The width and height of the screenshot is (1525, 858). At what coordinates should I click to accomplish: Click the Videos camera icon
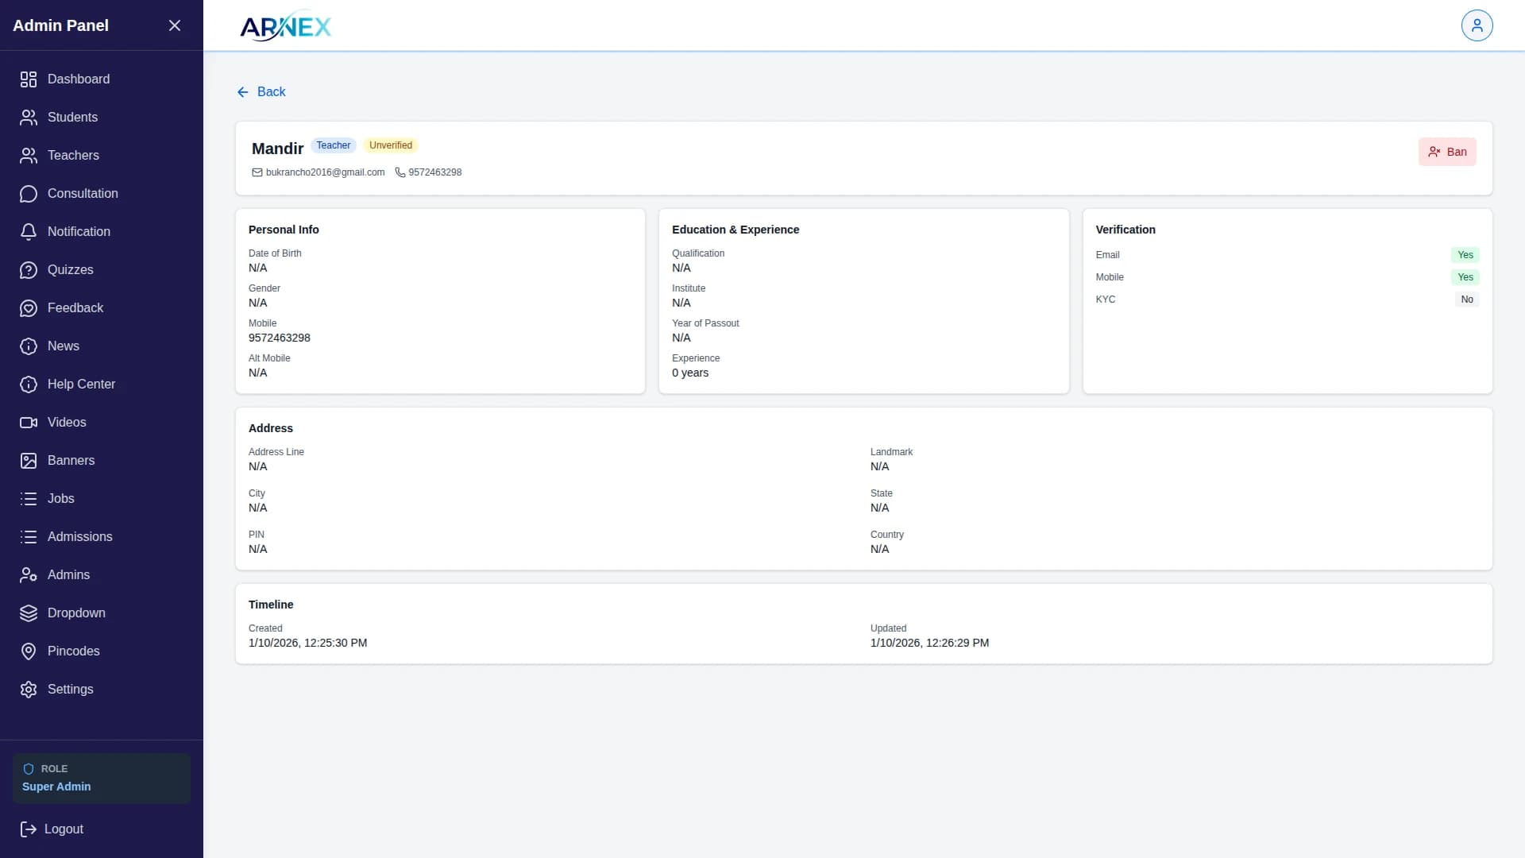point(29,423)
